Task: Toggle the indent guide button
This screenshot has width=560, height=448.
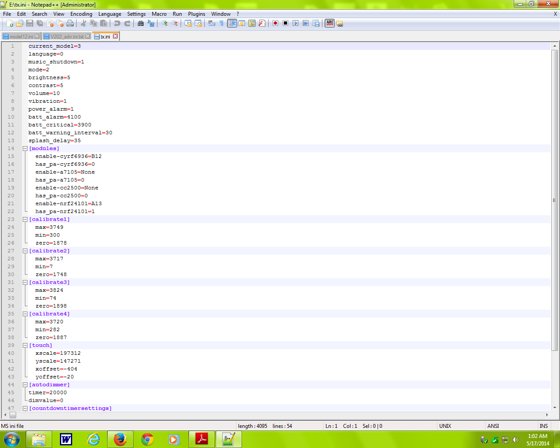Action: pos(232,23)
